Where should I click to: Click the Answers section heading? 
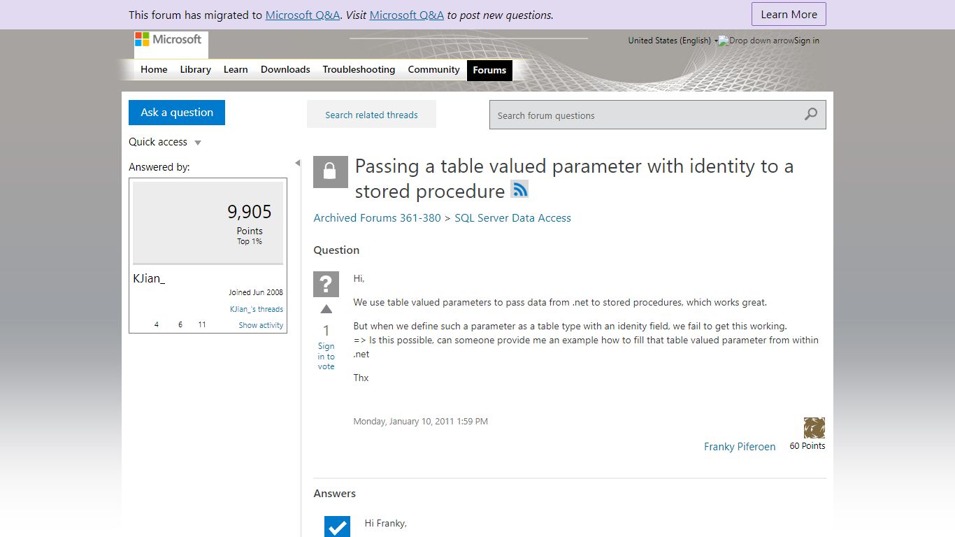pos(334,494)
